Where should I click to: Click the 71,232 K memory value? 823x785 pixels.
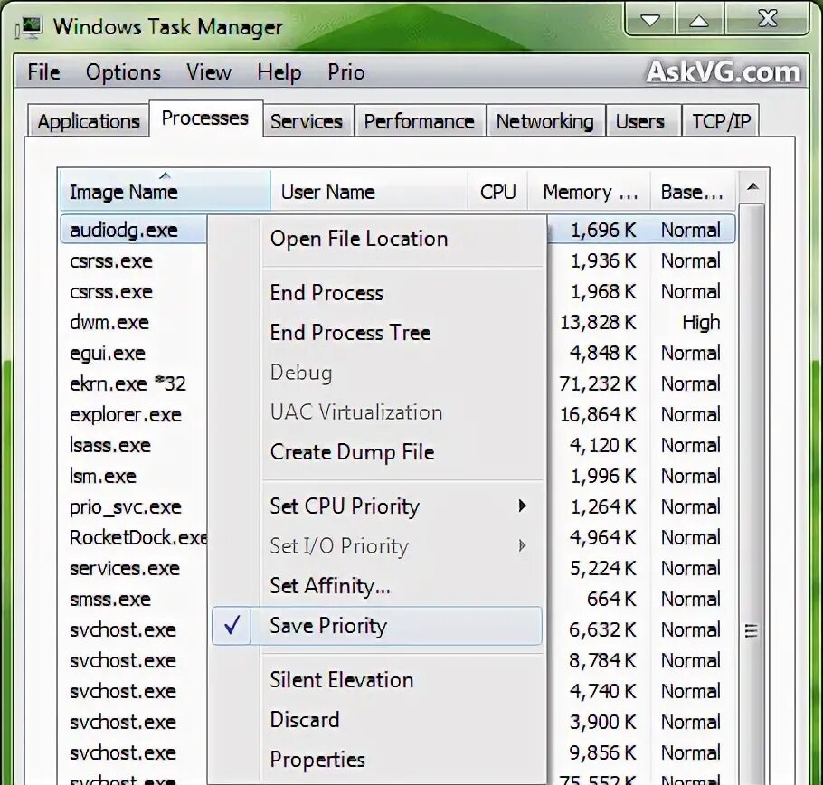coord(598,383)
